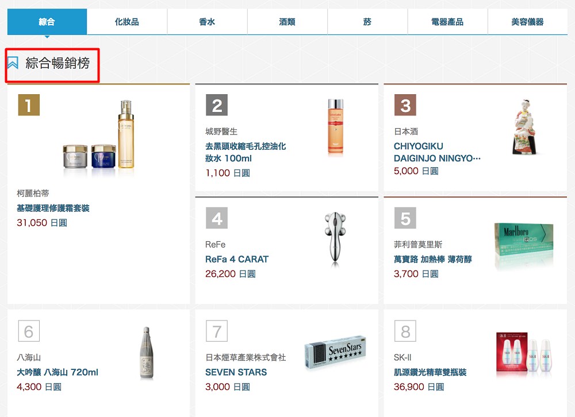This screenshot has width=575, height=417.
Task: Click the rank 2 grey badge
Action: pyautogui.click(x=217, y=105)
